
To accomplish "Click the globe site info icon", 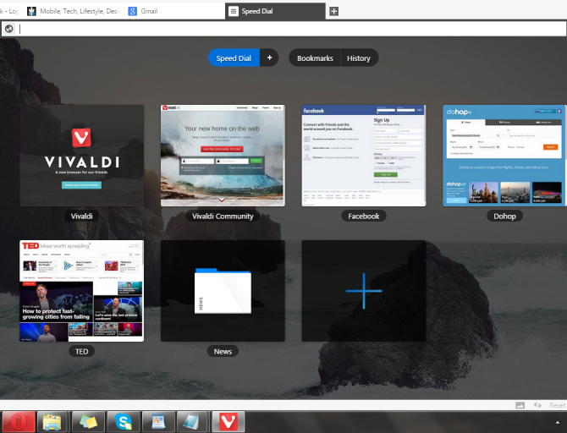I will (8, 29).
